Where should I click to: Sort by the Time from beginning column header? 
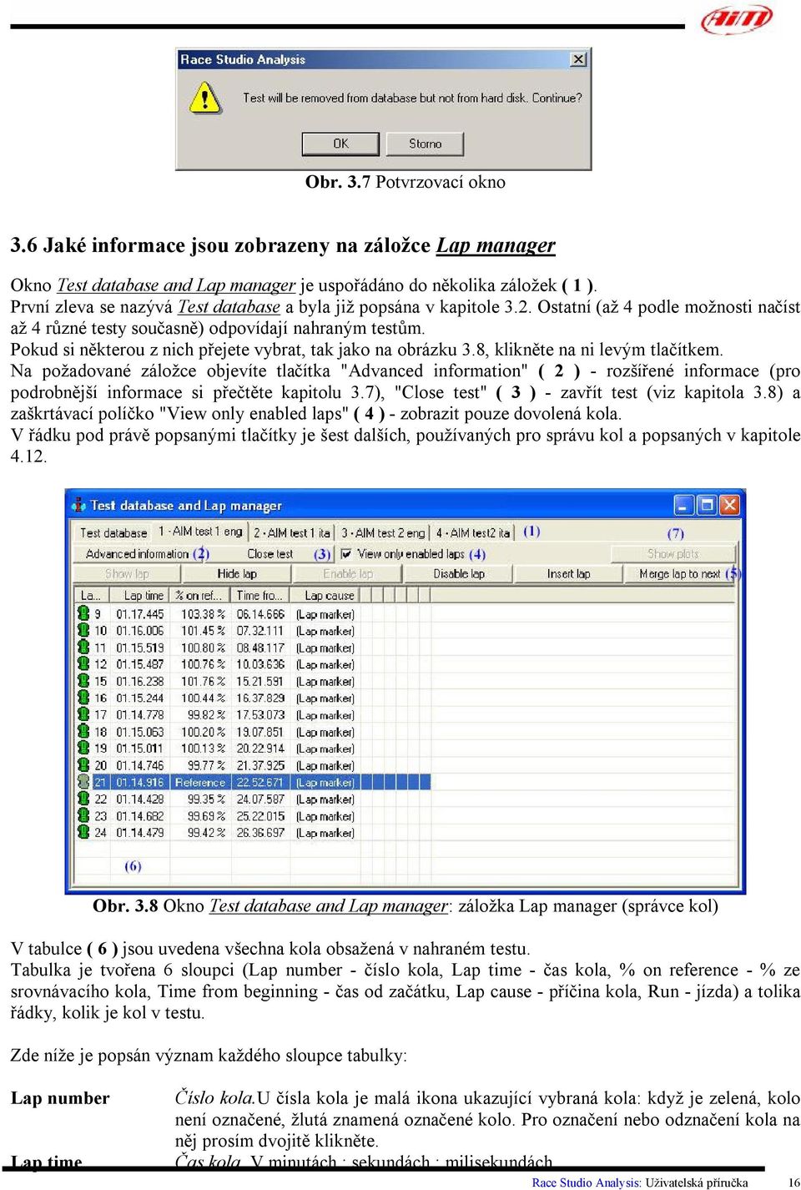[x=260, y=595]
